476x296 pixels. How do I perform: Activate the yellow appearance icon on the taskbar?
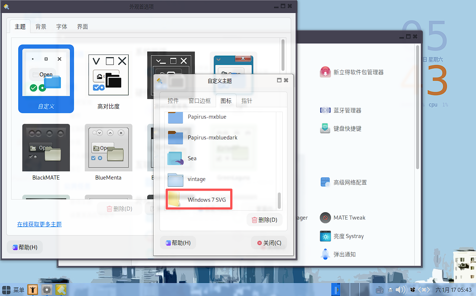pos(61,290)
